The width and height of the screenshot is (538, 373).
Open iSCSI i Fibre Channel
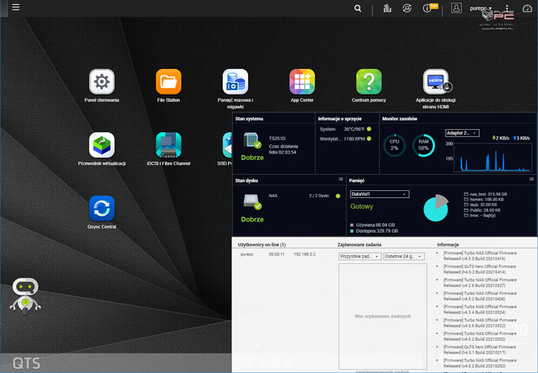coord(169,145)
